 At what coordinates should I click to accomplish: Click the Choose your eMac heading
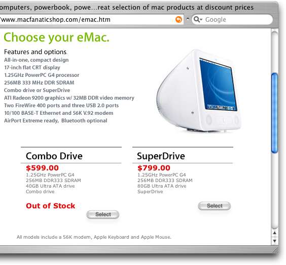57,37
